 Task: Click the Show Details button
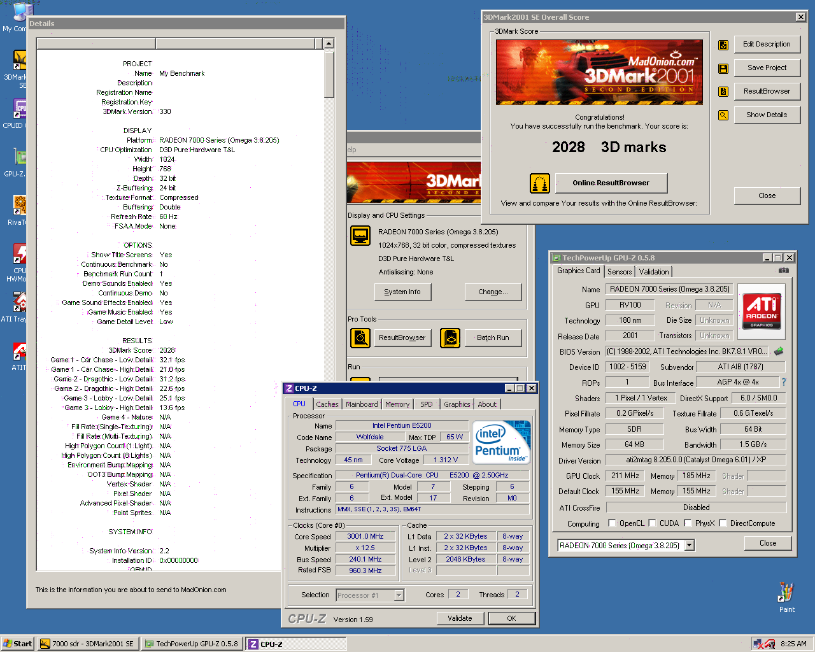(767, 115)
